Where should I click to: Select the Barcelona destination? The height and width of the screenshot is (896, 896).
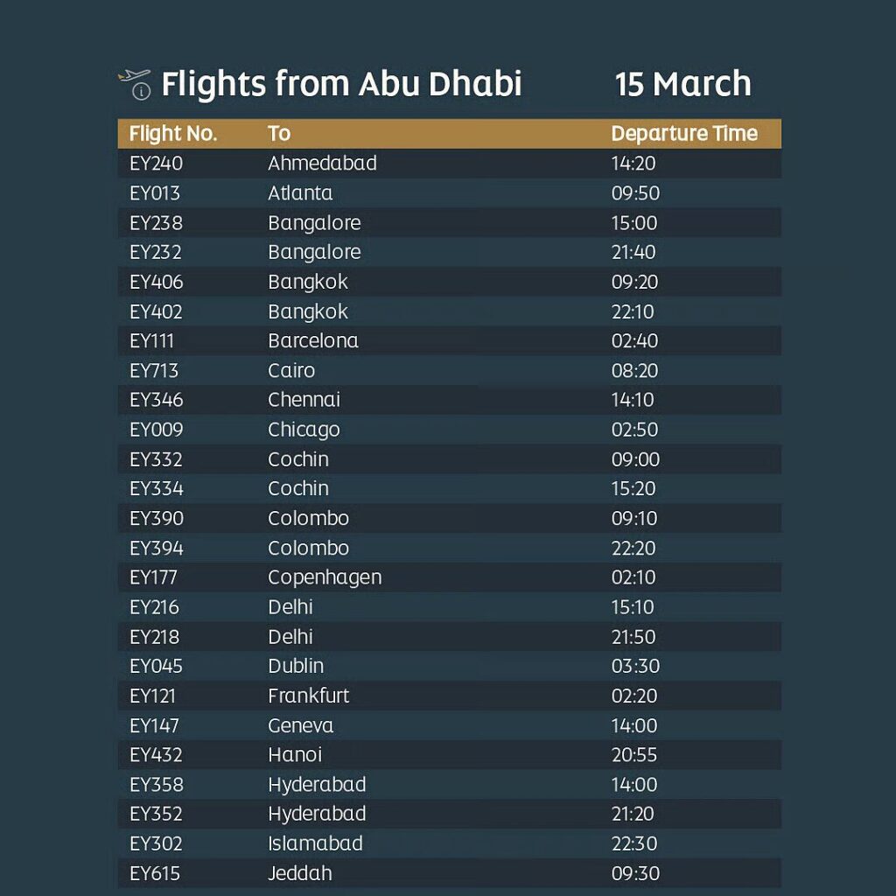coord(313,341)
